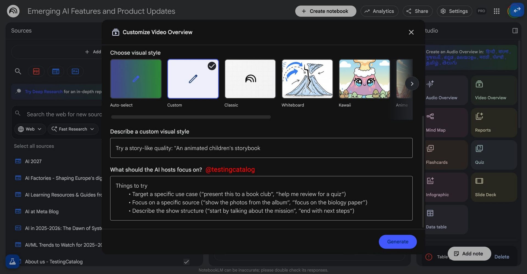Click the Add note button
The width and height of the screenshot is (527, 274).
point(469,254)
